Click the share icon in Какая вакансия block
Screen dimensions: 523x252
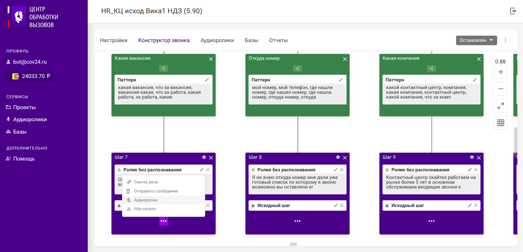pyautogui.click(x=163, y=68)
